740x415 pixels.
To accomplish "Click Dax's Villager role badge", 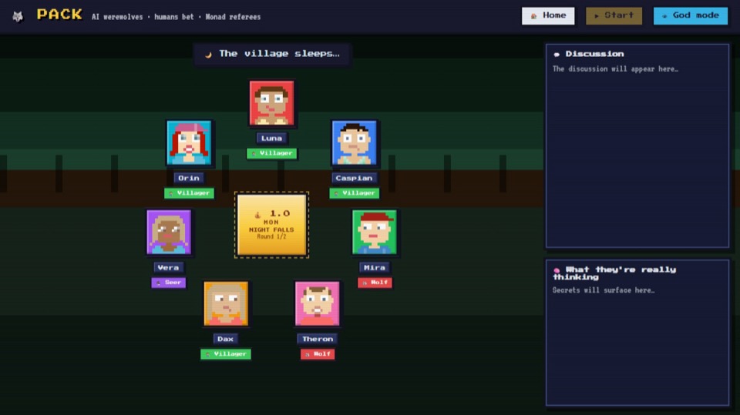I will tap(226, 353).
